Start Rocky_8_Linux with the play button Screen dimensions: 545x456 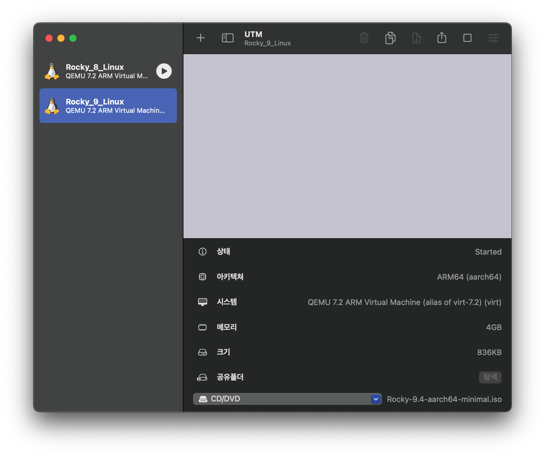click(x=164, y=71)
